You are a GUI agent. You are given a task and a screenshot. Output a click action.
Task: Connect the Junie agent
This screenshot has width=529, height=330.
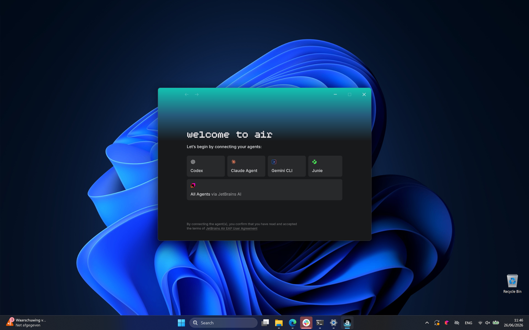pos(325,166)
